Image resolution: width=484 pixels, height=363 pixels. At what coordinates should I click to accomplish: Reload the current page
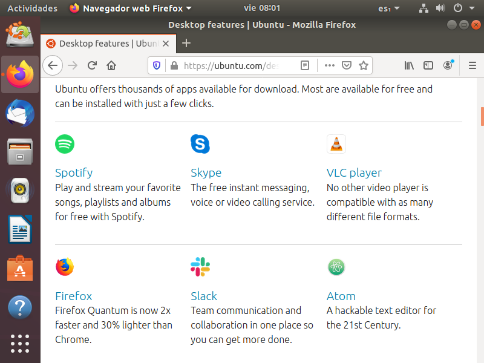(92, 65)
